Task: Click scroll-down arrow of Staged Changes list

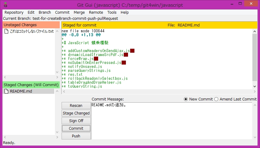Action: coord(57,132)
